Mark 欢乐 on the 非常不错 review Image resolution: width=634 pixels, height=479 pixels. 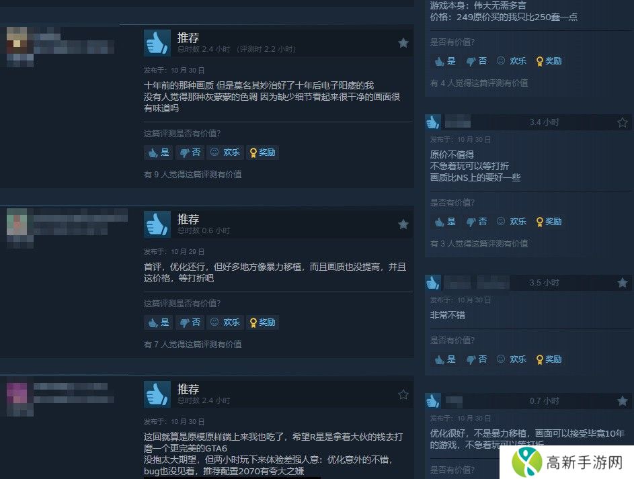coord(512,359)
